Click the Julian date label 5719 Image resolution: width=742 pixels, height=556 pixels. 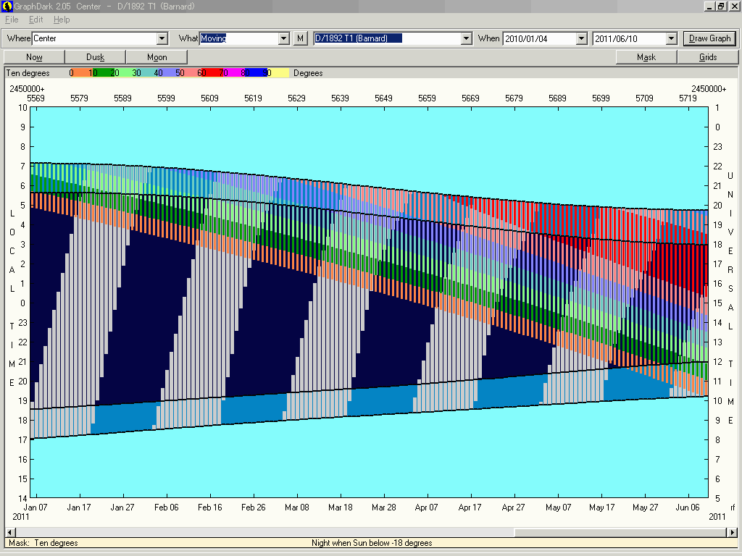688,98
